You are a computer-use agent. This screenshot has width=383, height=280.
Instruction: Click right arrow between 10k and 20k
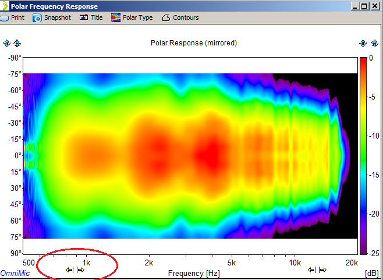tap(322, 270)
